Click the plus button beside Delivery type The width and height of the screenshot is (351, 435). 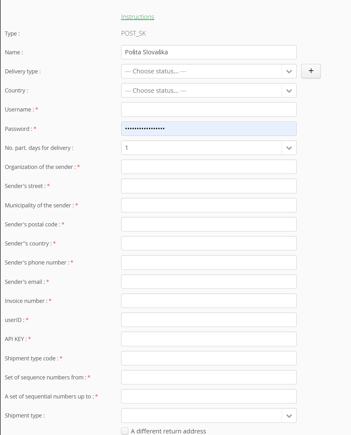311,71
